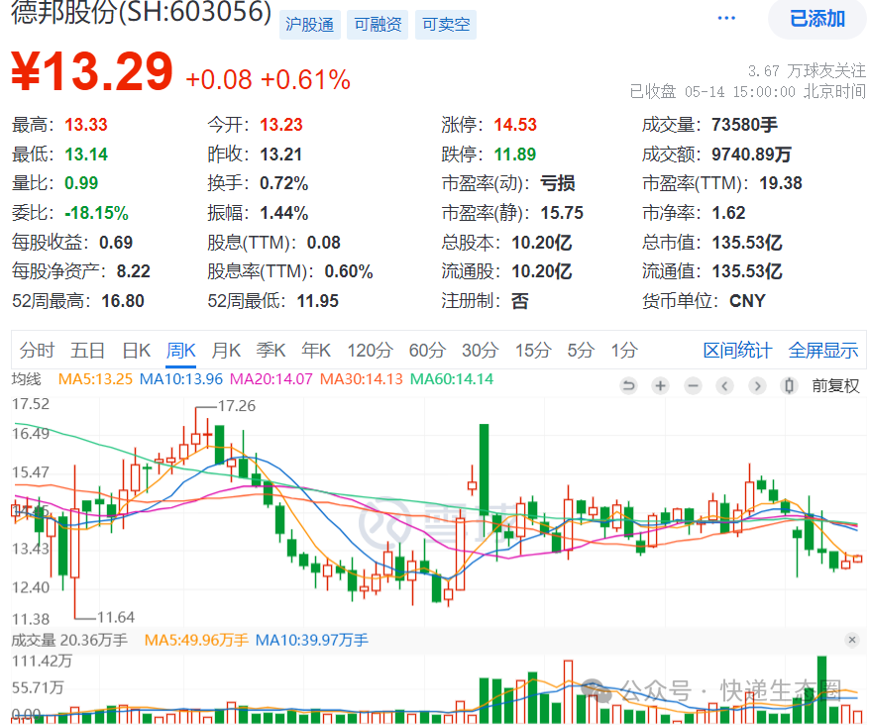869x725 pixels.
Task: Select the 60分 interval tab
Action: click(427, 350)
